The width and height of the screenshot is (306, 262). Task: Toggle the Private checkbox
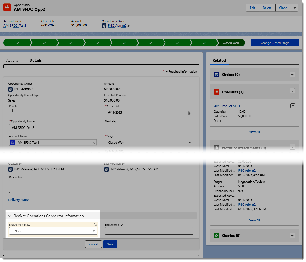[11, 111]
